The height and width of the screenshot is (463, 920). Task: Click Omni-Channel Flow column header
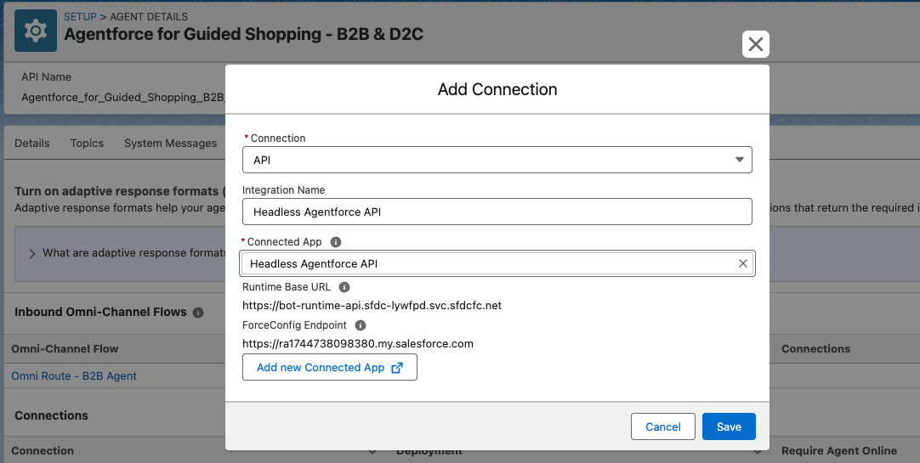[65, 348]
